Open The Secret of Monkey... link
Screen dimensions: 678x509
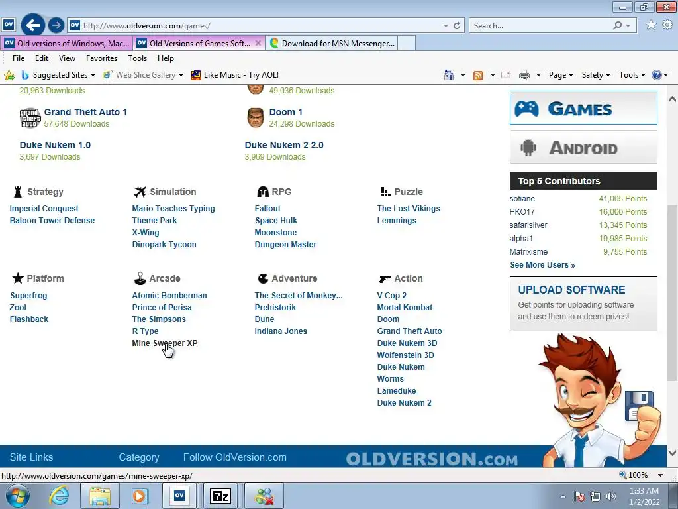[299, 296]
